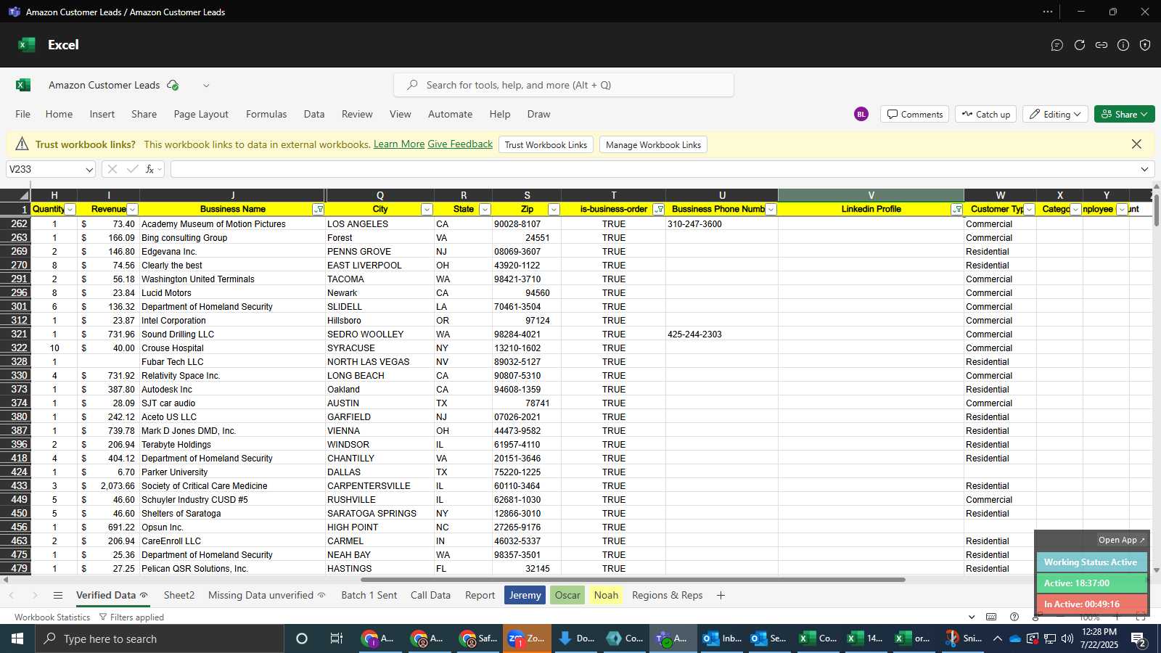Viewport: 1161px width, 653px height.
Task: Open Windows Start menu
Action: (x=17, y=638)
